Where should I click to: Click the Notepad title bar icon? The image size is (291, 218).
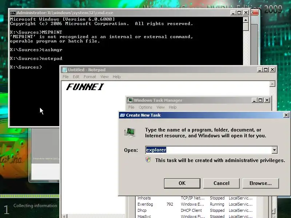[64, 70]
